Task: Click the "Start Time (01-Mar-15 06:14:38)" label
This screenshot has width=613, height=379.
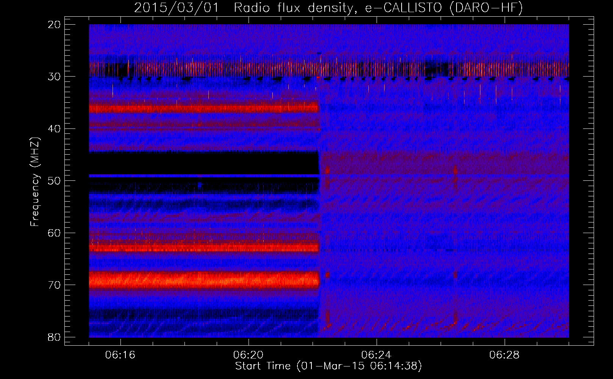Action: 328,366
